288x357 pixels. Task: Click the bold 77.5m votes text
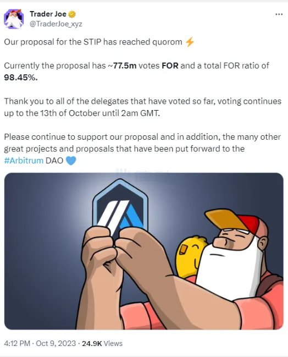pyautogui.click(x=125, y=66)
